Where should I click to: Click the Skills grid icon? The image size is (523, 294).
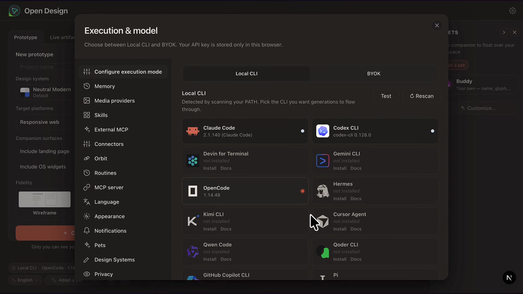click(x=87, y=115)
